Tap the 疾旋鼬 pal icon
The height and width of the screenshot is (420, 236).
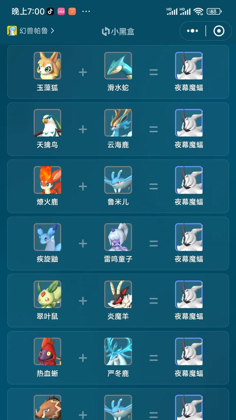click(47, 237)
